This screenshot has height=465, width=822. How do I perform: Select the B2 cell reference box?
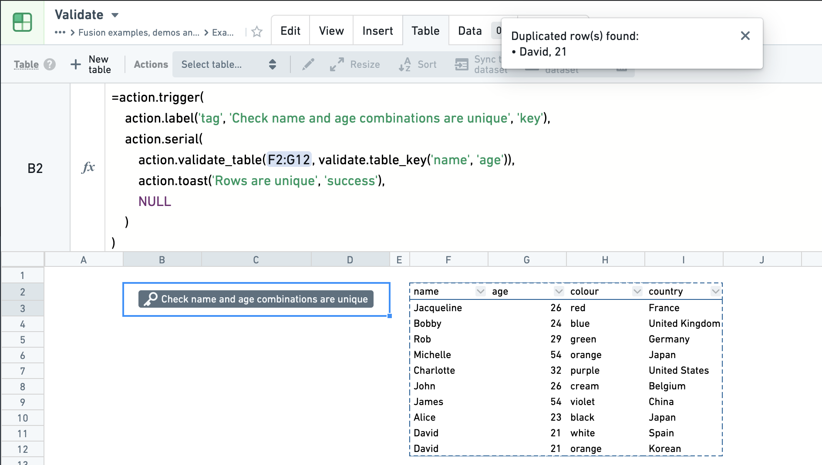(35, 168)
